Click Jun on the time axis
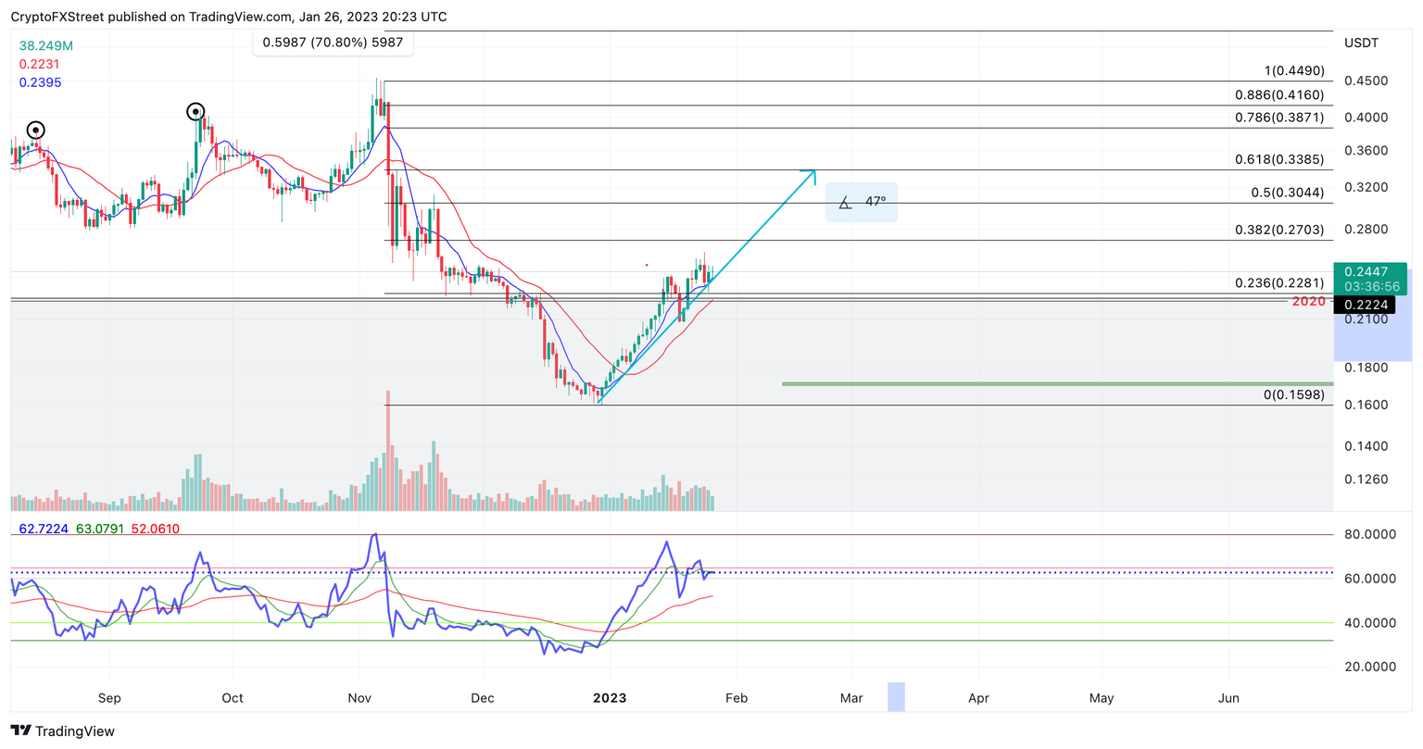 [x=1228, y=698]
